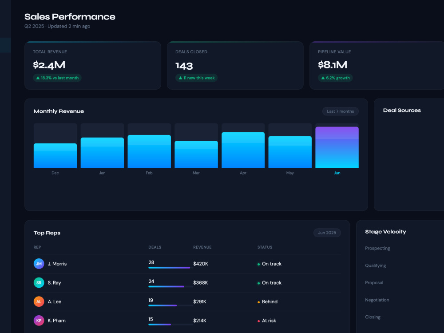Open the Pipeline Value card
The height and width of the screenshot is (333, 444).
[x=377, y=65]
